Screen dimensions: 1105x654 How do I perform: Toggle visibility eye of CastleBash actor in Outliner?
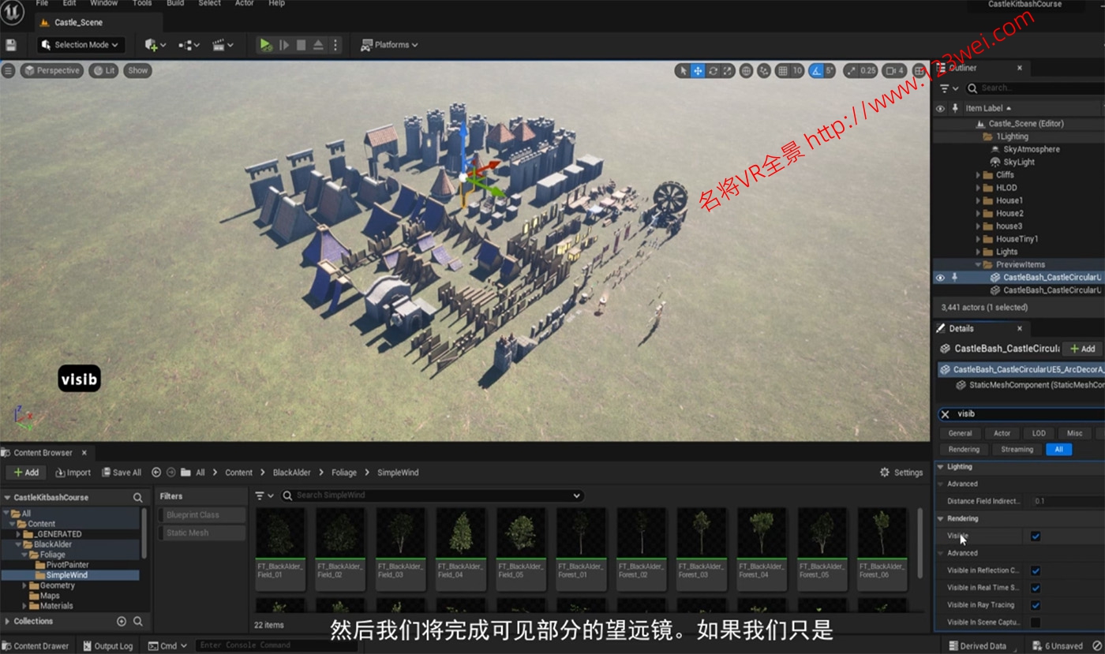pos(939,277)
